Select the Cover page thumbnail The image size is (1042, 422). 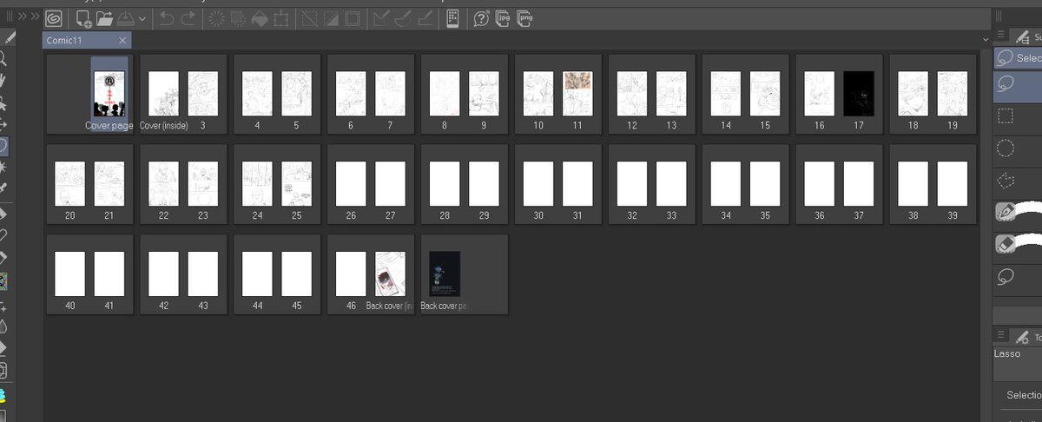(109, 94)
